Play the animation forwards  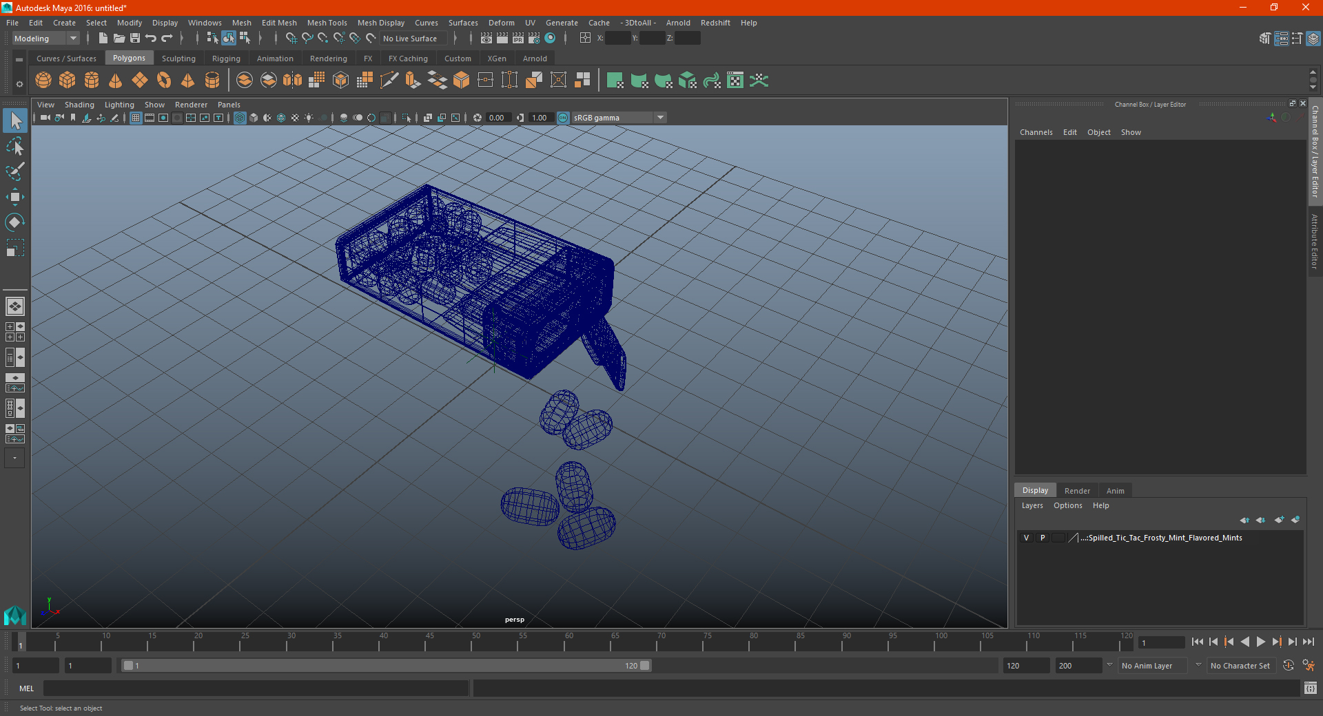[1260, 642]
